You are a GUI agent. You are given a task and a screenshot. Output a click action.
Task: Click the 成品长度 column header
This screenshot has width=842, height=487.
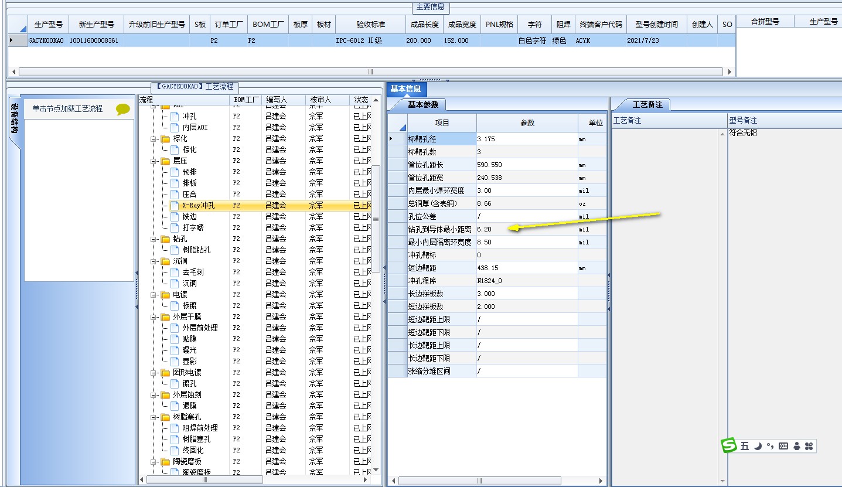(424, 25)
